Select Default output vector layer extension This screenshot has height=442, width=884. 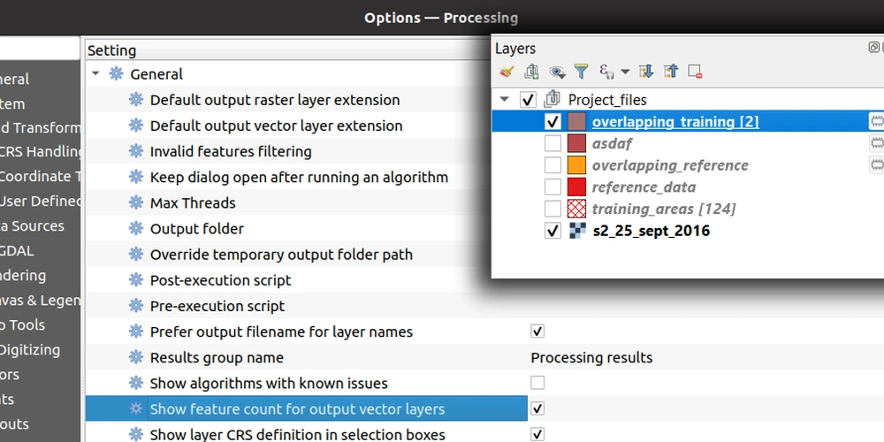pyautogui.click(x=276, y=126)
